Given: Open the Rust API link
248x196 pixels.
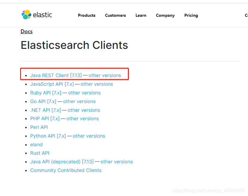Looking at the screenshot, I should (40, 153).
